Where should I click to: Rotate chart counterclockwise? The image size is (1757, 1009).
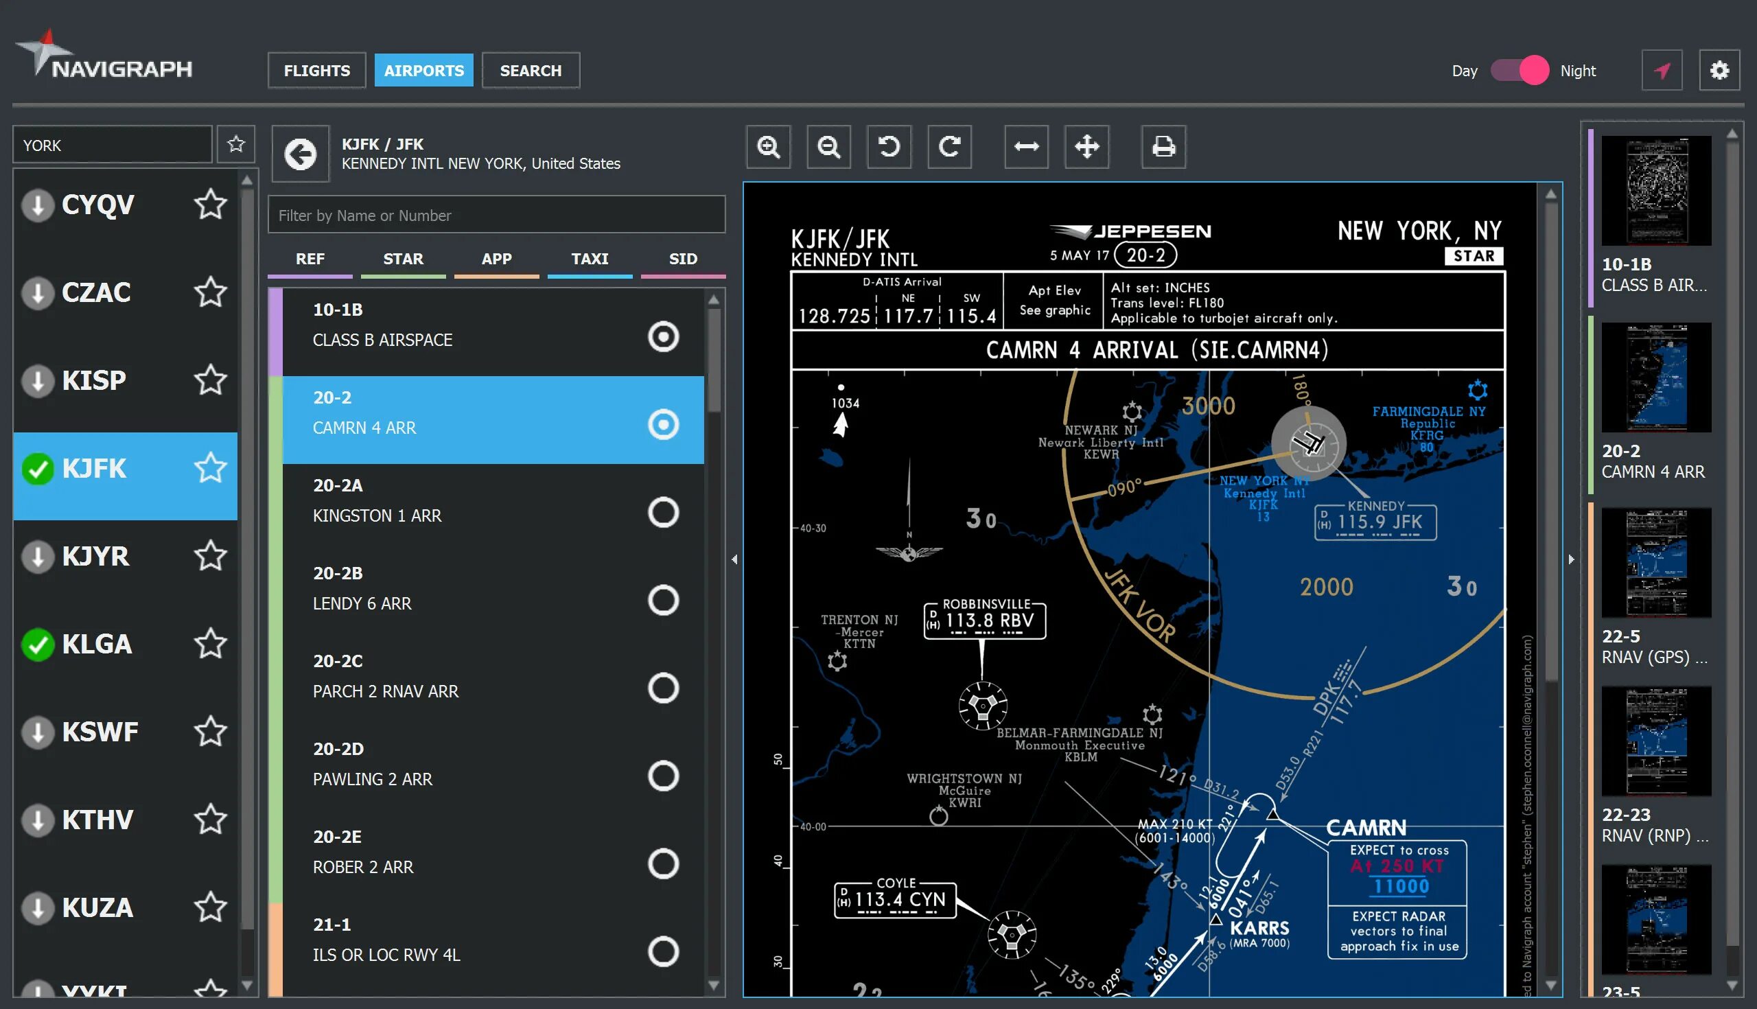point(889,147)
